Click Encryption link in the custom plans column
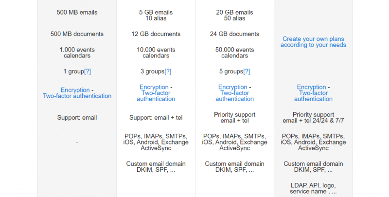Image resolution: width=389 pixels, height=197 pixels. coord(311,87)
